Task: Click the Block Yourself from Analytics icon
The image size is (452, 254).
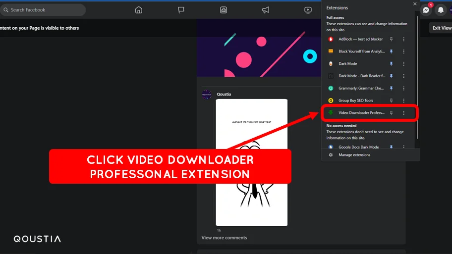Action: pos(331,51)
